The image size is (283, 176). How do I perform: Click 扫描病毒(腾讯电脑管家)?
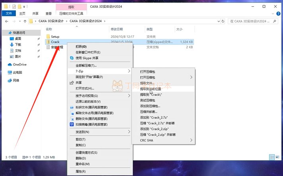(x=91, y=125)
